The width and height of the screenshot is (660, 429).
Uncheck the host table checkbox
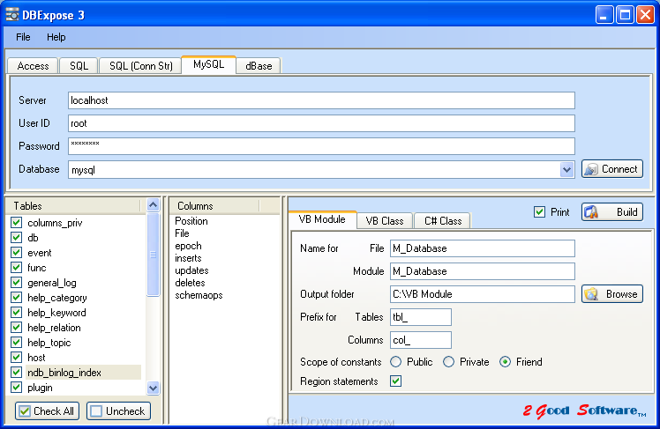[x=17, y=358]
